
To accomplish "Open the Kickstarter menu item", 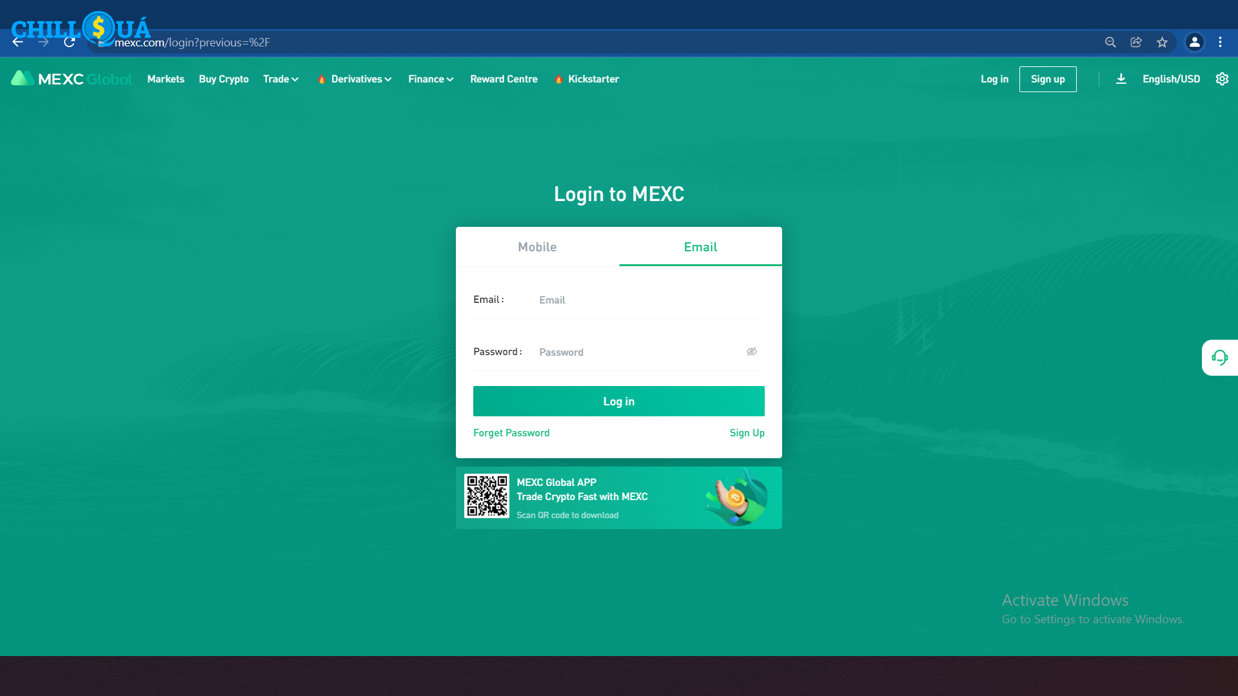I will [x=593, y=79].
